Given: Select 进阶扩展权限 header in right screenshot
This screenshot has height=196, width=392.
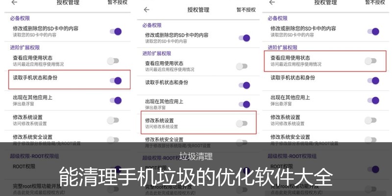Looking at the screenshot, I should click(x=283, y=48).
